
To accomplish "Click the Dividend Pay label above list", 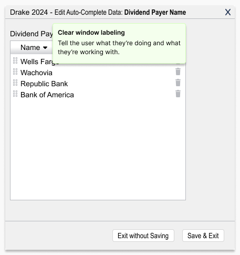I will (32, 34).
